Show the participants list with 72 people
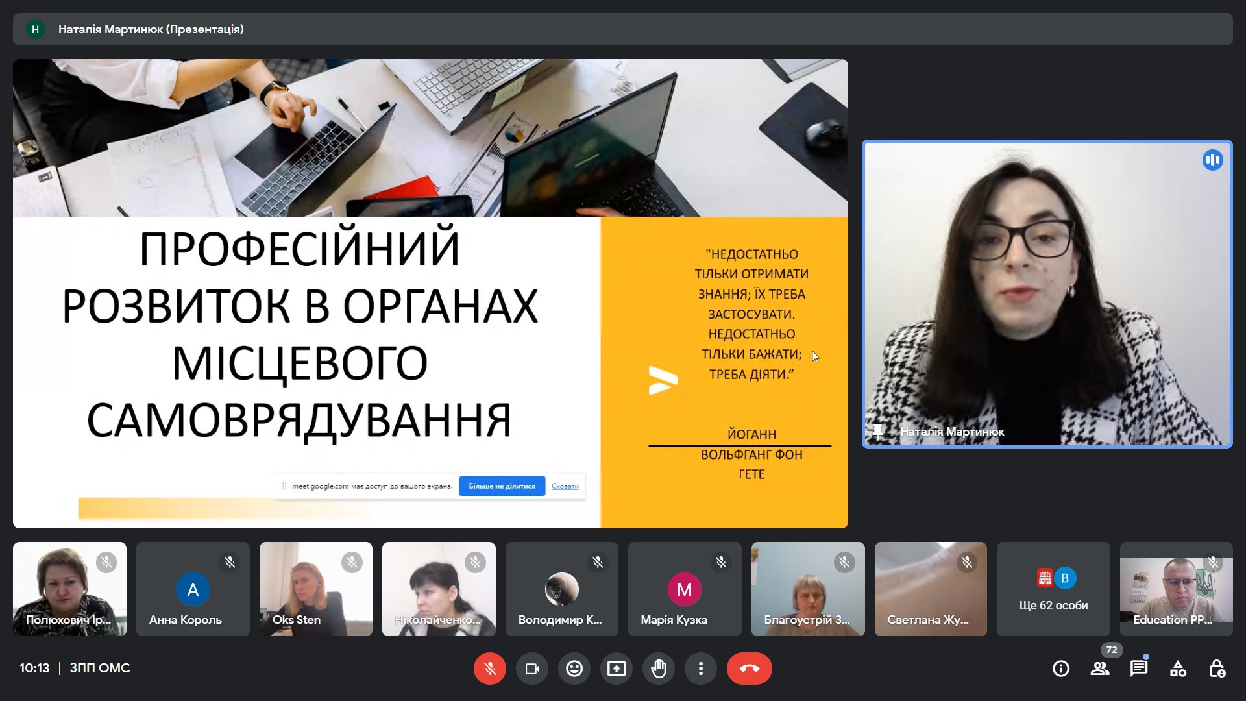This screenshot has height=701, width=1246. click(1100, 669)
